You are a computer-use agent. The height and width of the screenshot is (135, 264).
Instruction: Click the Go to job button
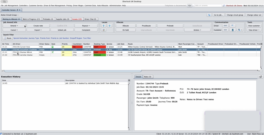click(x=218, y=15)
